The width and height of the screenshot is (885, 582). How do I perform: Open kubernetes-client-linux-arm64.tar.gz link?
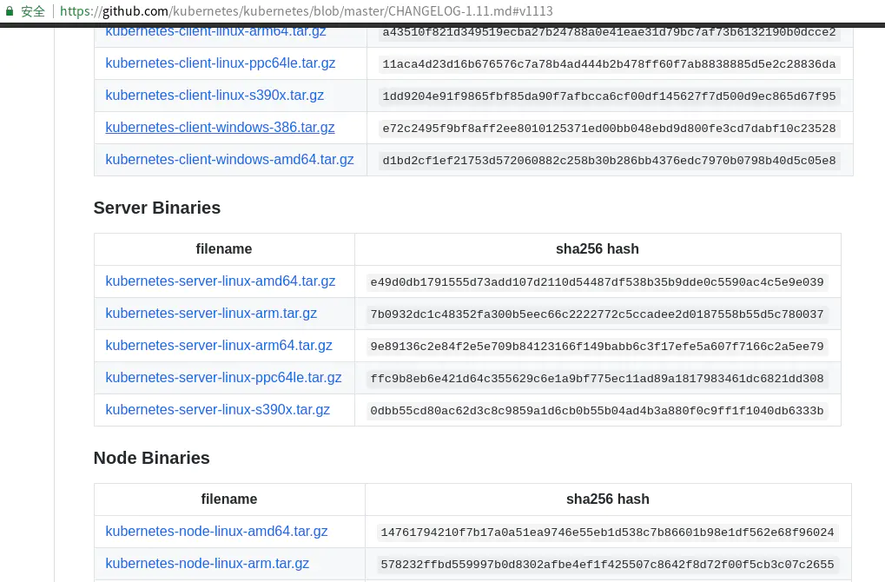click(x=216, y=32)
